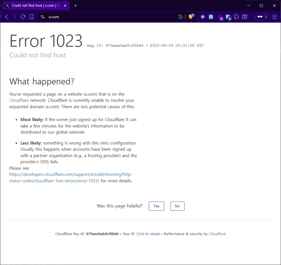Answer Yes to 'Was this page helpful?'
The image size is (281, 265).
coord(156,206)
